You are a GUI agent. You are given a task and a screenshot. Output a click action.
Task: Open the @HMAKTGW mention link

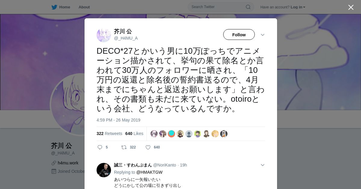pos(149,172)
